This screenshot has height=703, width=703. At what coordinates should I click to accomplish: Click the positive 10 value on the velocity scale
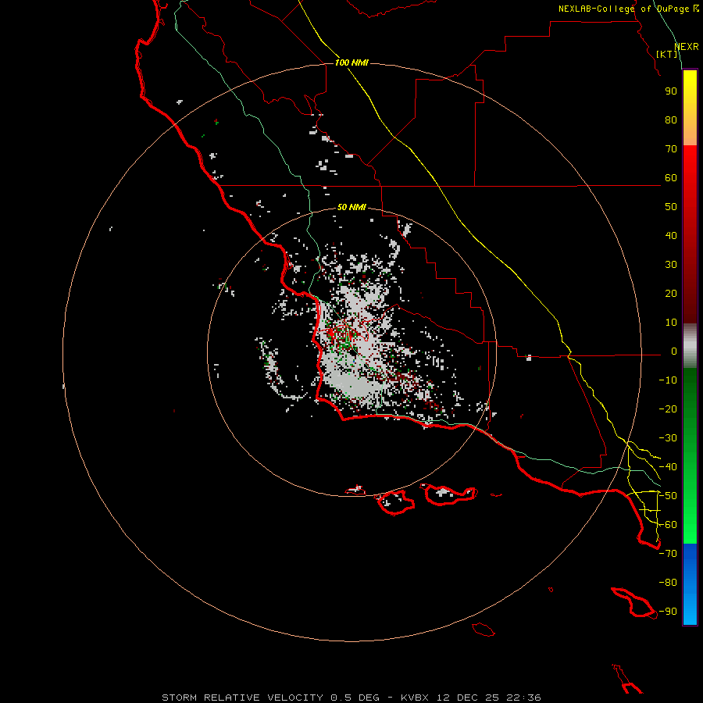(671, 323)
